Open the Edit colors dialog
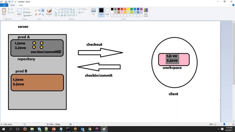 pos(146,12)
